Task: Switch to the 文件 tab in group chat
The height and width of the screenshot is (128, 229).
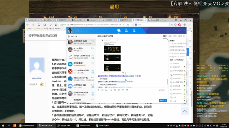Action: click(x=175, y=36)
